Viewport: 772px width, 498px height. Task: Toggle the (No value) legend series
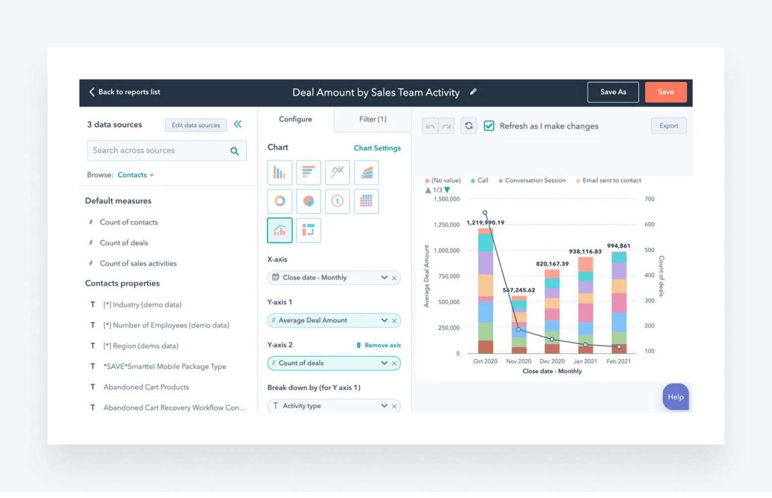point(443,181)
